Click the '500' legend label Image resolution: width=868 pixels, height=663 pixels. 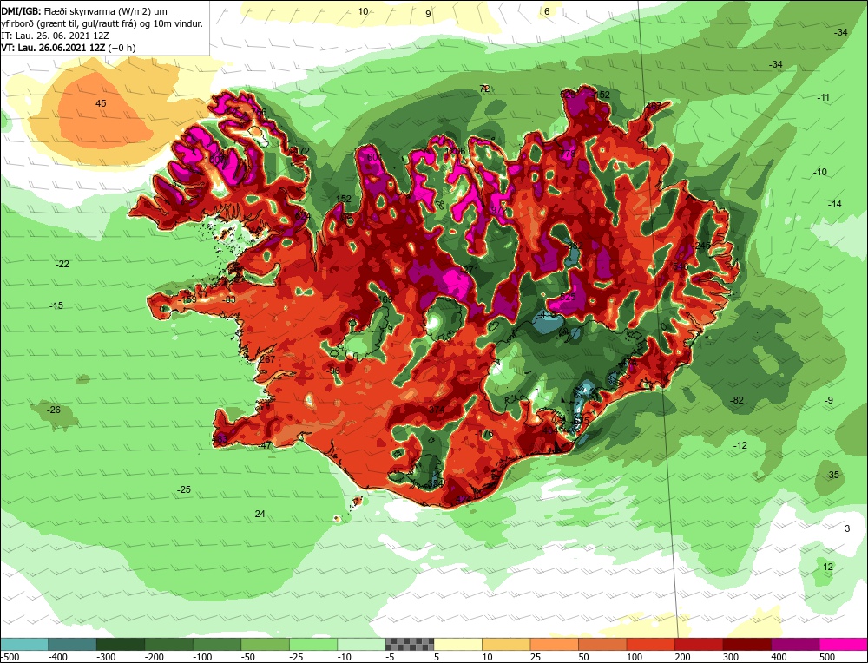coord(827,657)
